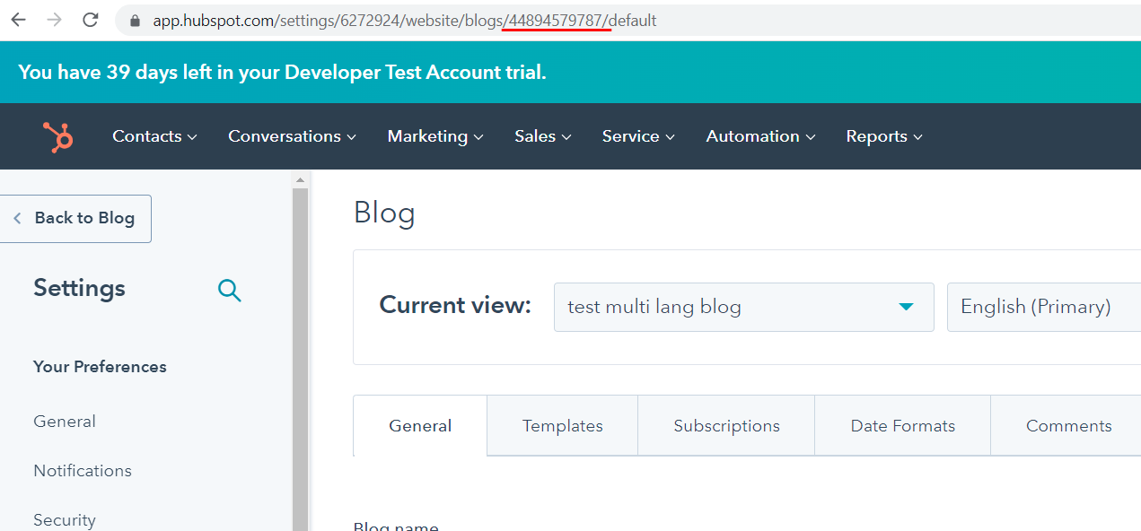This screenshot has width=1141, height=531.
Task: Click the browser back arrow
Action: pos(19,20)
